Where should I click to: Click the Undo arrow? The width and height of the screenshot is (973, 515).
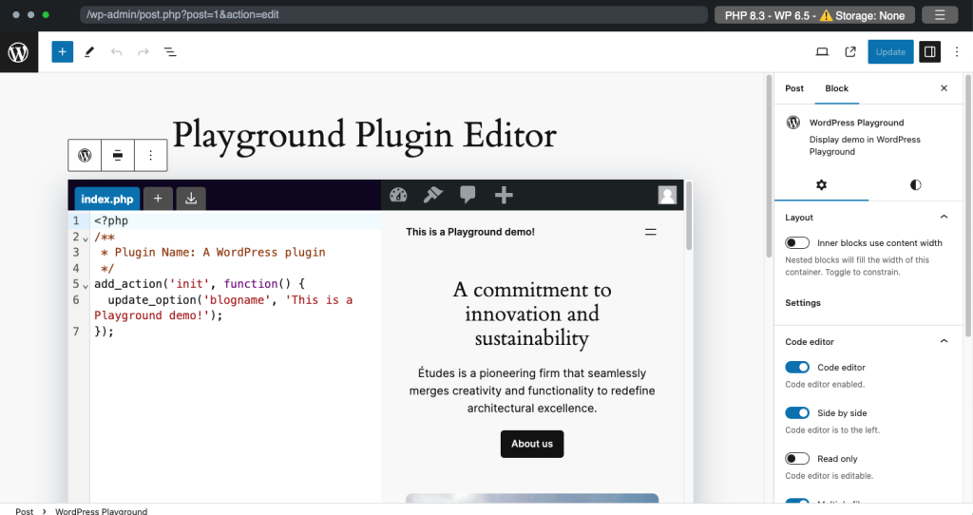[x=116, y=52]
